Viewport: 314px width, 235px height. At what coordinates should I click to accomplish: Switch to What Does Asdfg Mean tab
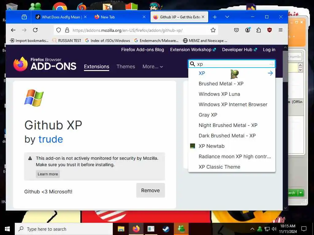click(60, 17)
